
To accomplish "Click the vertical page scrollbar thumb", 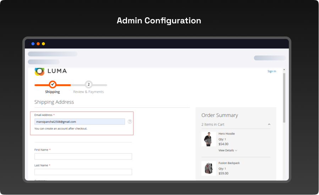I will [x=284, y=97].
